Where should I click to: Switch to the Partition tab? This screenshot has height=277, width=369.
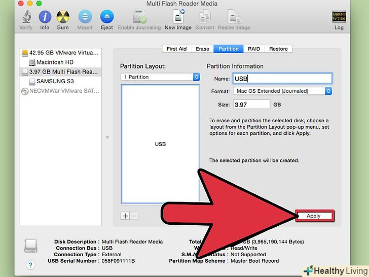coord(229,49)
